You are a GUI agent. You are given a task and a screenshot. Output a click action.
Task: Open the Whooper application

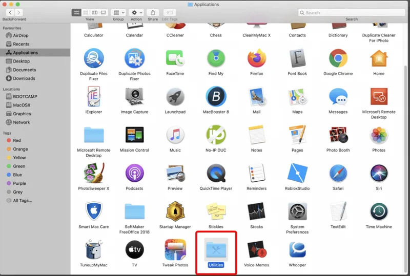pyautogui.click(x=297, y=249)
